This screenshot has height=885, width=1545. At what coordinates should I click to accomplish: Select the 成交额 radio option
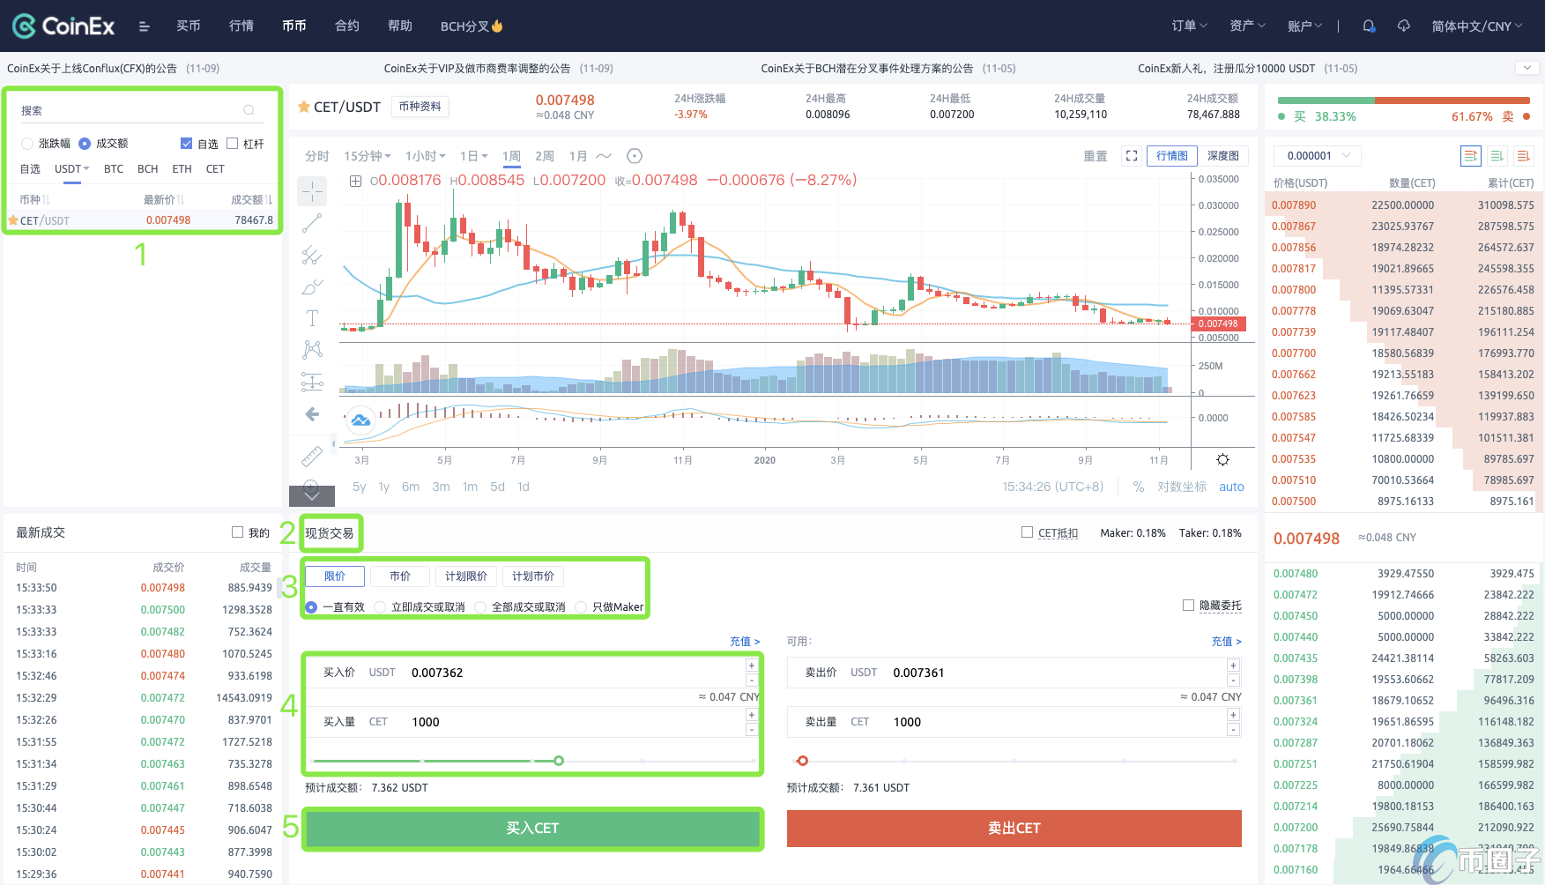(85, 144)
